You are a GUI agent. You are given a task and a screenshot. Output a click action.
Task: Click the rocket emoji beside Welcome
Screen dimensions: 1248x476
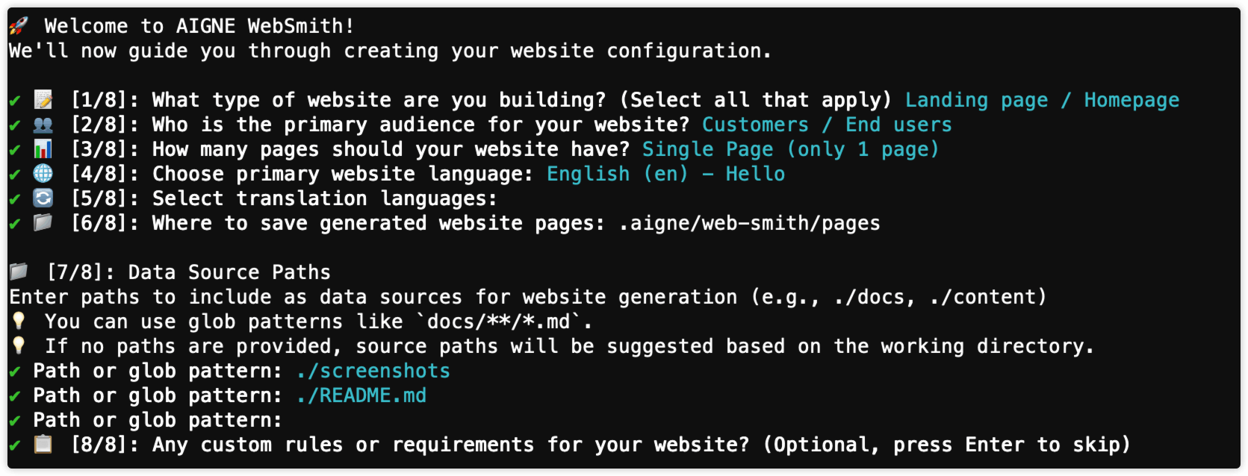click(18, 26)
